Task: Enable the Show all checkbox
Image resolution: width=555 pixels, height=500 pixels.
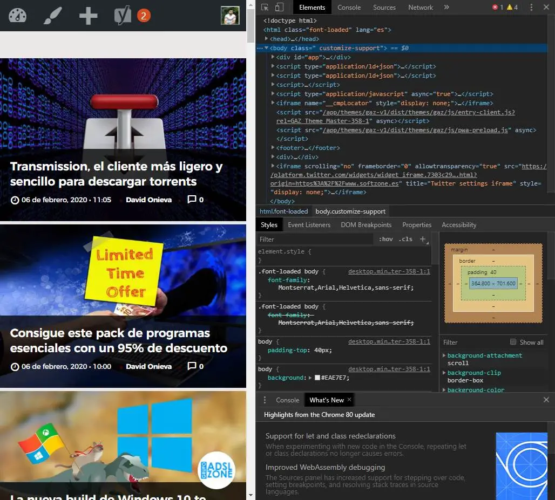Action: coord(513,342)
